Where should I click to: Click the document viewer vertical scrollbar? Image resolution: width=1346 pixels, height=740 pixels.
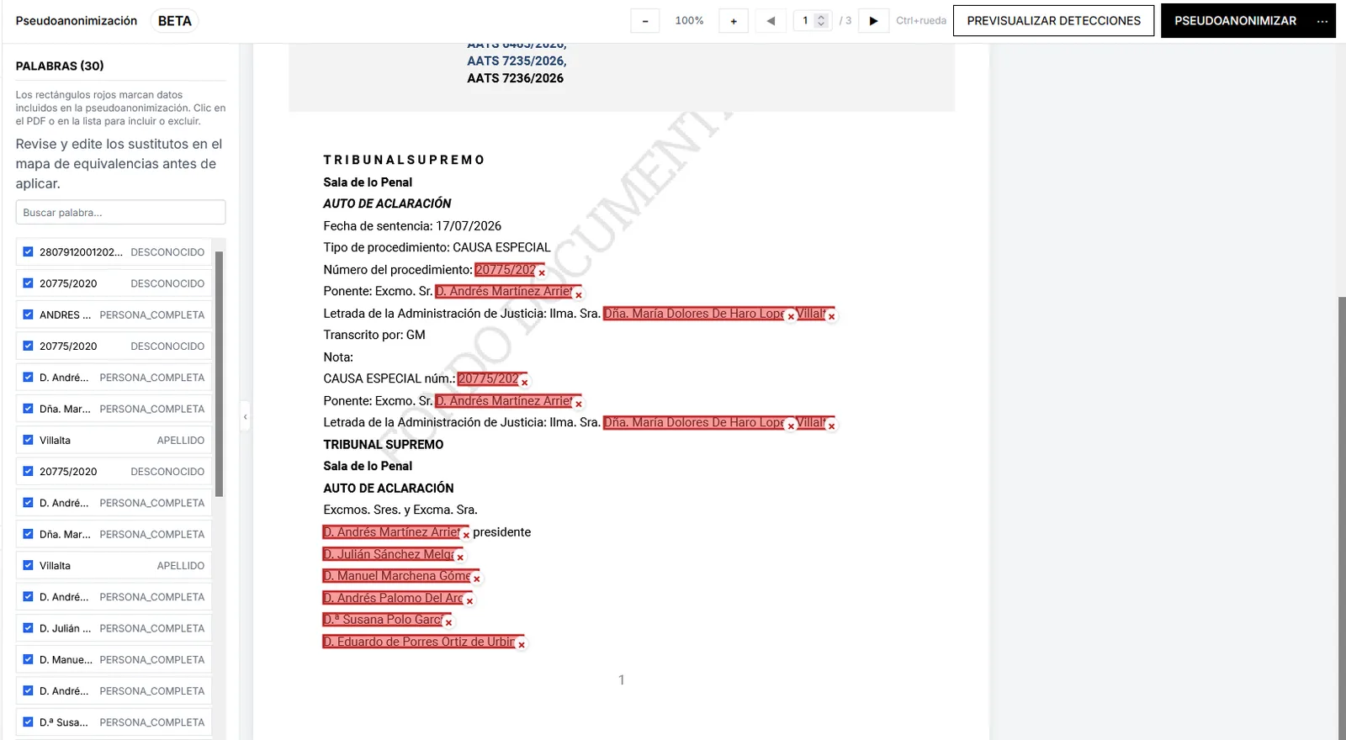point(1342,517)
